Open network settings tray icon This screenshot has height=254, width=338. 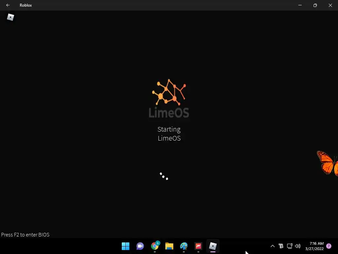point(289,246)
